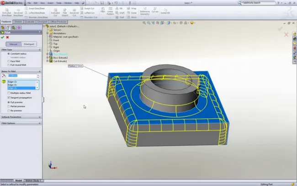
Task: Click the Fillet tool in the ribbon
Action: point(103,10)
